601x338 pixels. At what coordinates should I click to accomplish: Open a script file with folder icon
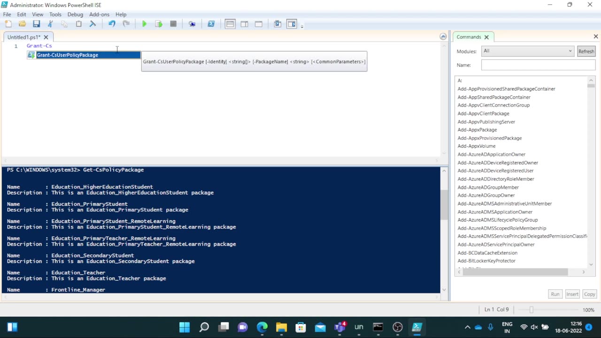(22, 24)
